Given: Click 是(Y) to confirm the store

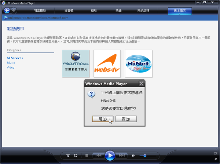Looking at the screenshot, I should pyautogui.click(x=103, y=119).
